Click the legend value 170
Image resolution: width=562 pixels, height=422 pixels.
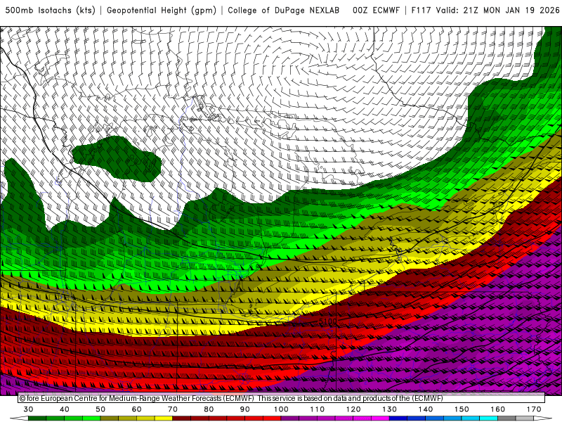[534, 409]
